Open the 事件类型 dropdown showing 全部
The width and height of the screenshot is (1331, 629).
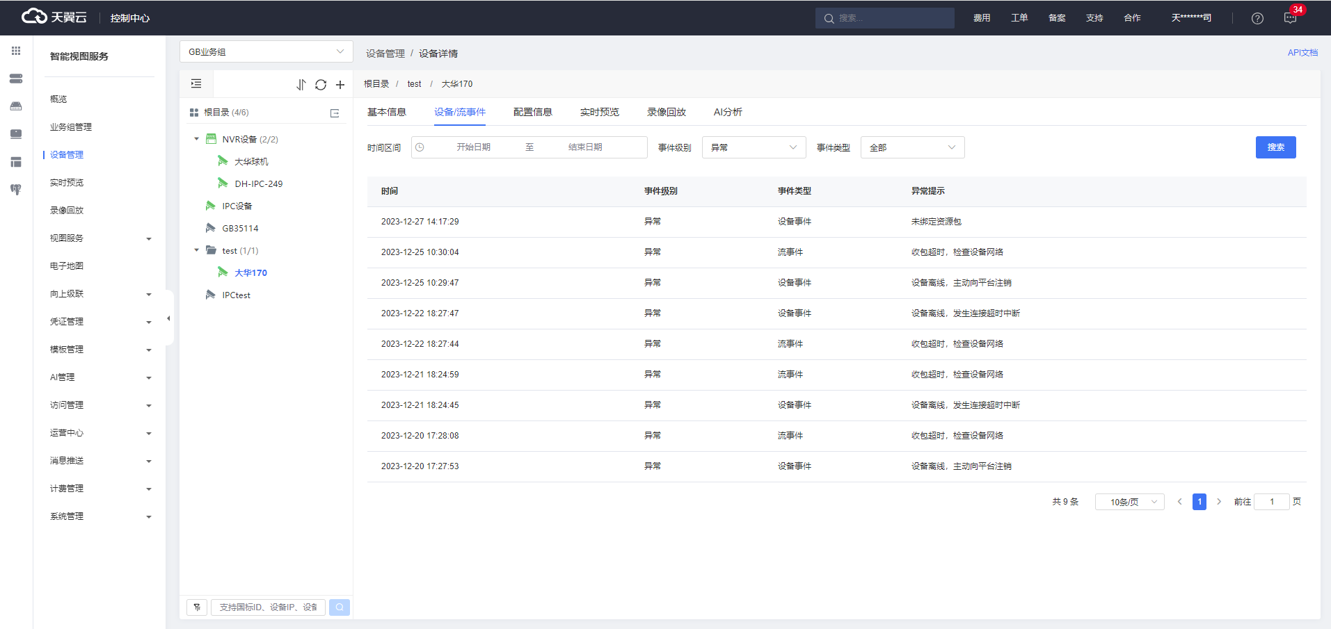click(x=912, y=147)
